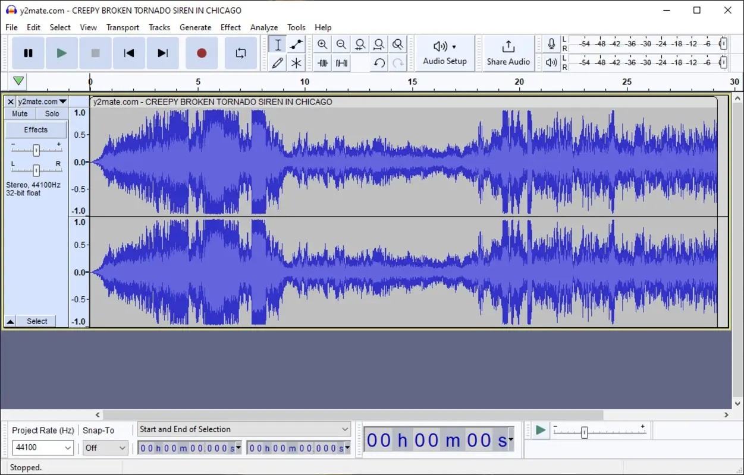Screen dimensions: 744x475
Task: Mute the y2mate.com track
Action: 20,113
